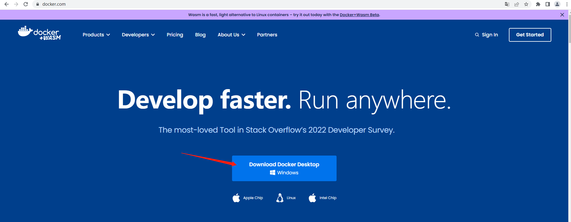Image resolution: width=571 pixels, height=222 pixels.
Task: Open the Partners page
Action: point(267,35)
